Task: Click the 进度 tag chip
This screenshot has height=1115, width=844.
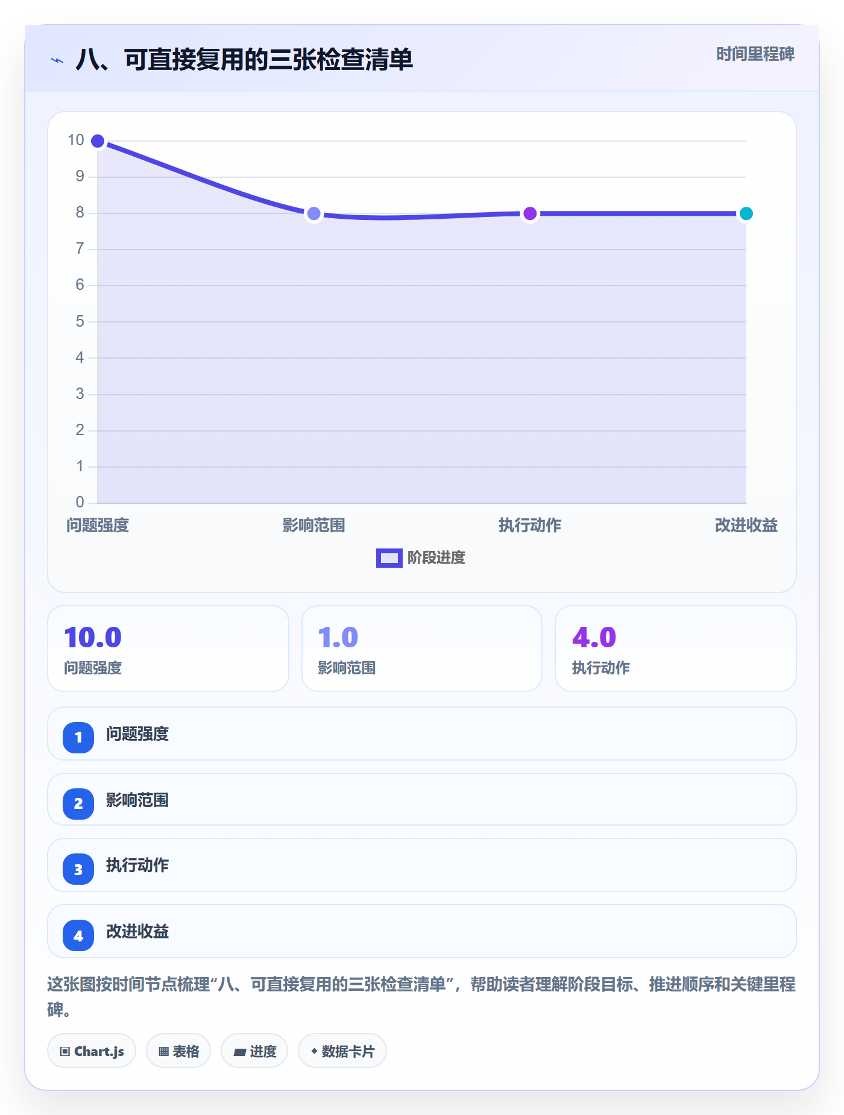Action: tap(254, 1051)
